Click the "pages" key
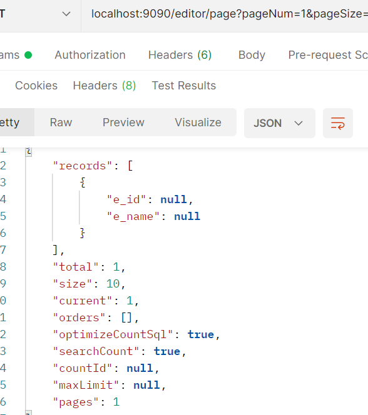Viewport: 368px width, 415px height. (76, 402)
